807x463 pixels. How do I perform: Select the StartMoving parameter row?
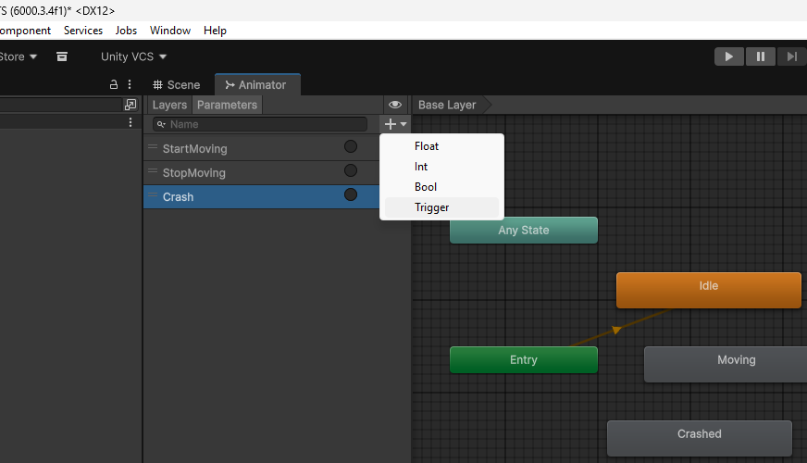point(262,148)
